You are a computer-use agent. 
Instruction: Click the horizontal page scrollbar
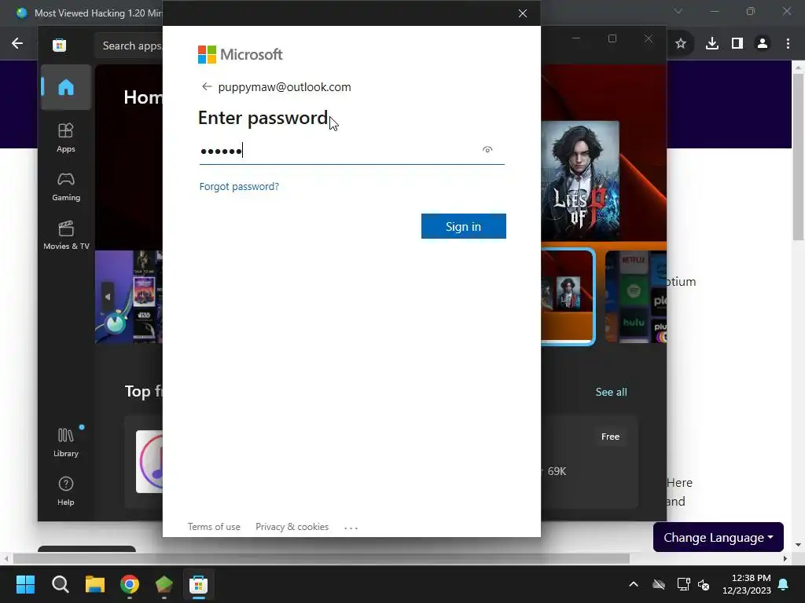point(321,558)
